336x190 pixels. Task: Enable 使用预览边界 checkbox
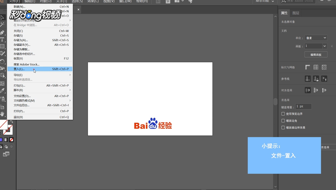coord(283,114)
